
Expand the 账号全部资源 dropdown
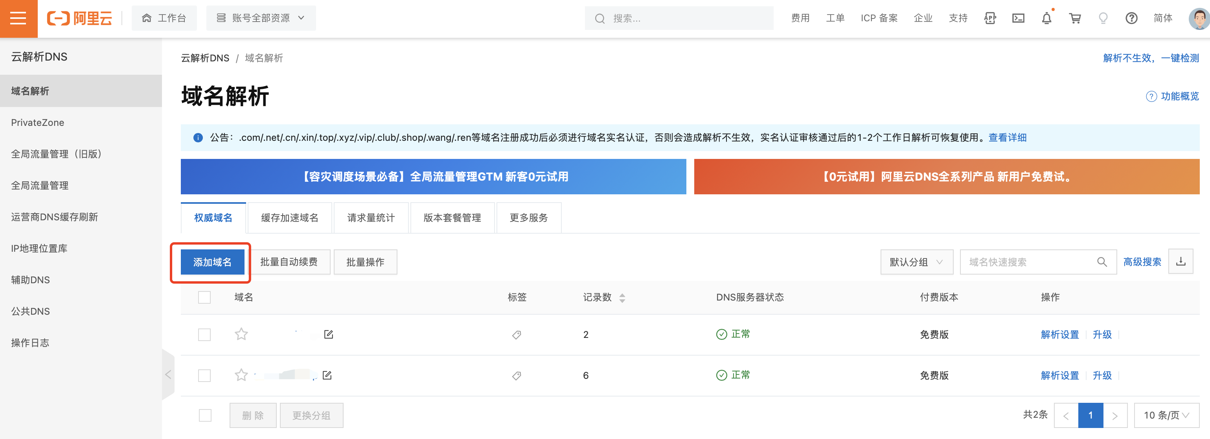coord(261,18)
